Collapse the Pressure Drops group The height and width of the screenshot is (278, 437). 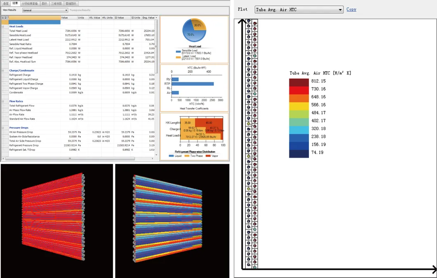point(3,128)
